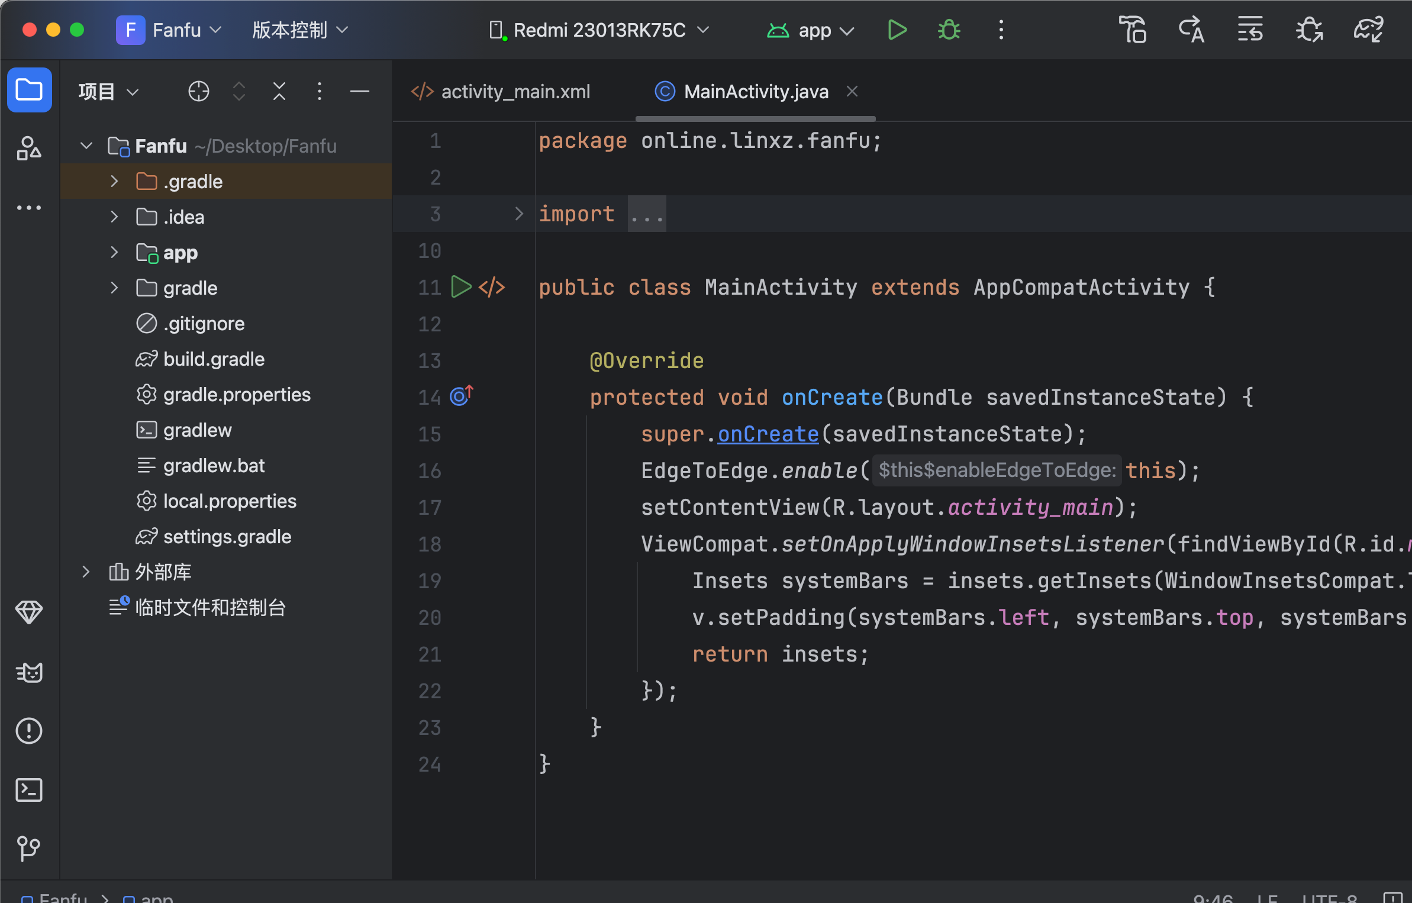Expand the app module folder
This screenshot has width=1412, height=903.
click(x=114, y=252)
